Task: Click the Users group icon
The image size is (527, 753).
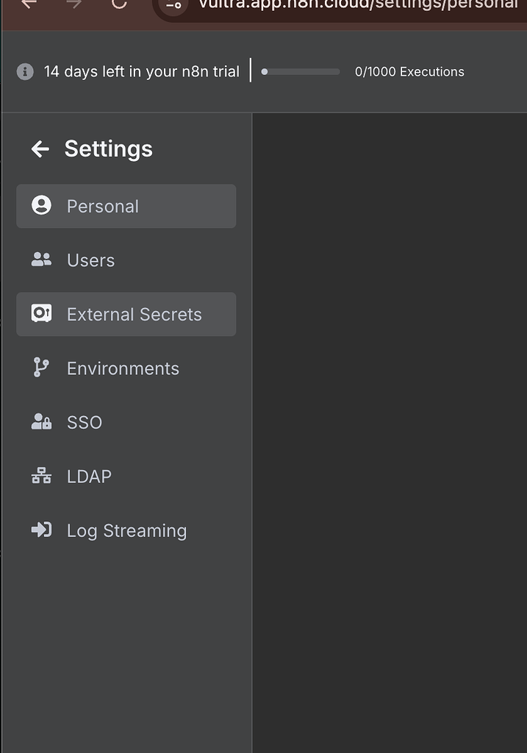Action: [x=42, y=260]
